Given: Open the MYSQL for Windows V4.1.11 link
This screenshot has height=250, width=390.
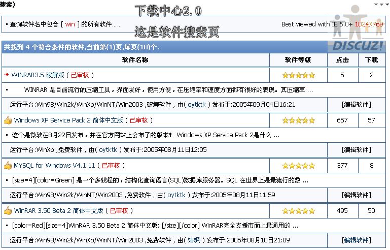Looking at the screenshot, I should click(x=54, y=166).
